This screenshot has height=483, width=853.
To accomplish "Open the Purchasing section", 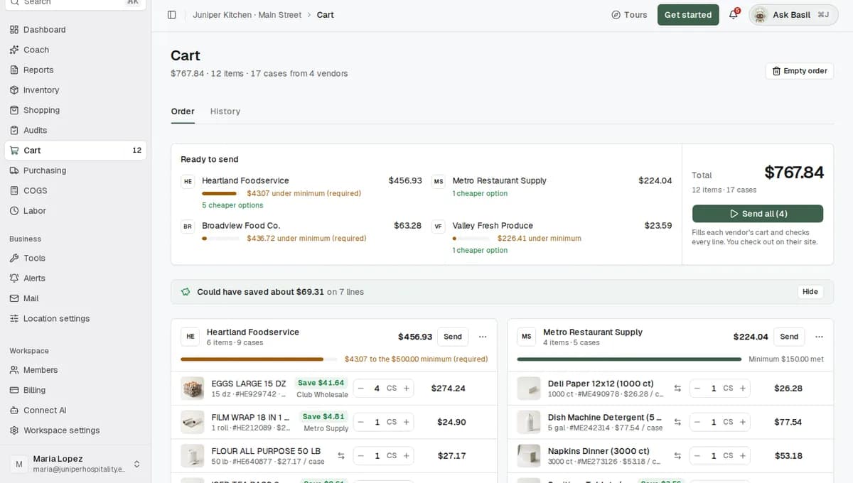I will (75, 170).
